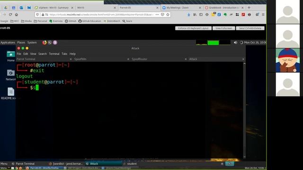Open the Home folder desktop icon
303x170 pixels.
[x=11, y=56]
